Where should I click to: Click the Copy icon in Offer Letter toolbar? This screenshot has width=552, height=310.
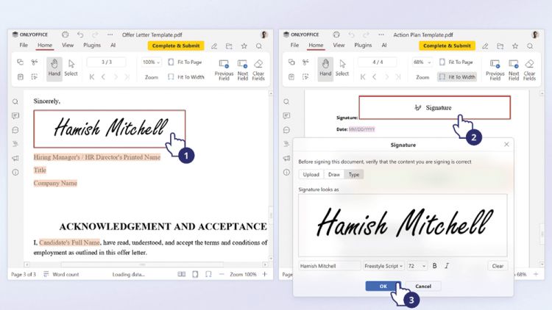[x=20, y=62]
